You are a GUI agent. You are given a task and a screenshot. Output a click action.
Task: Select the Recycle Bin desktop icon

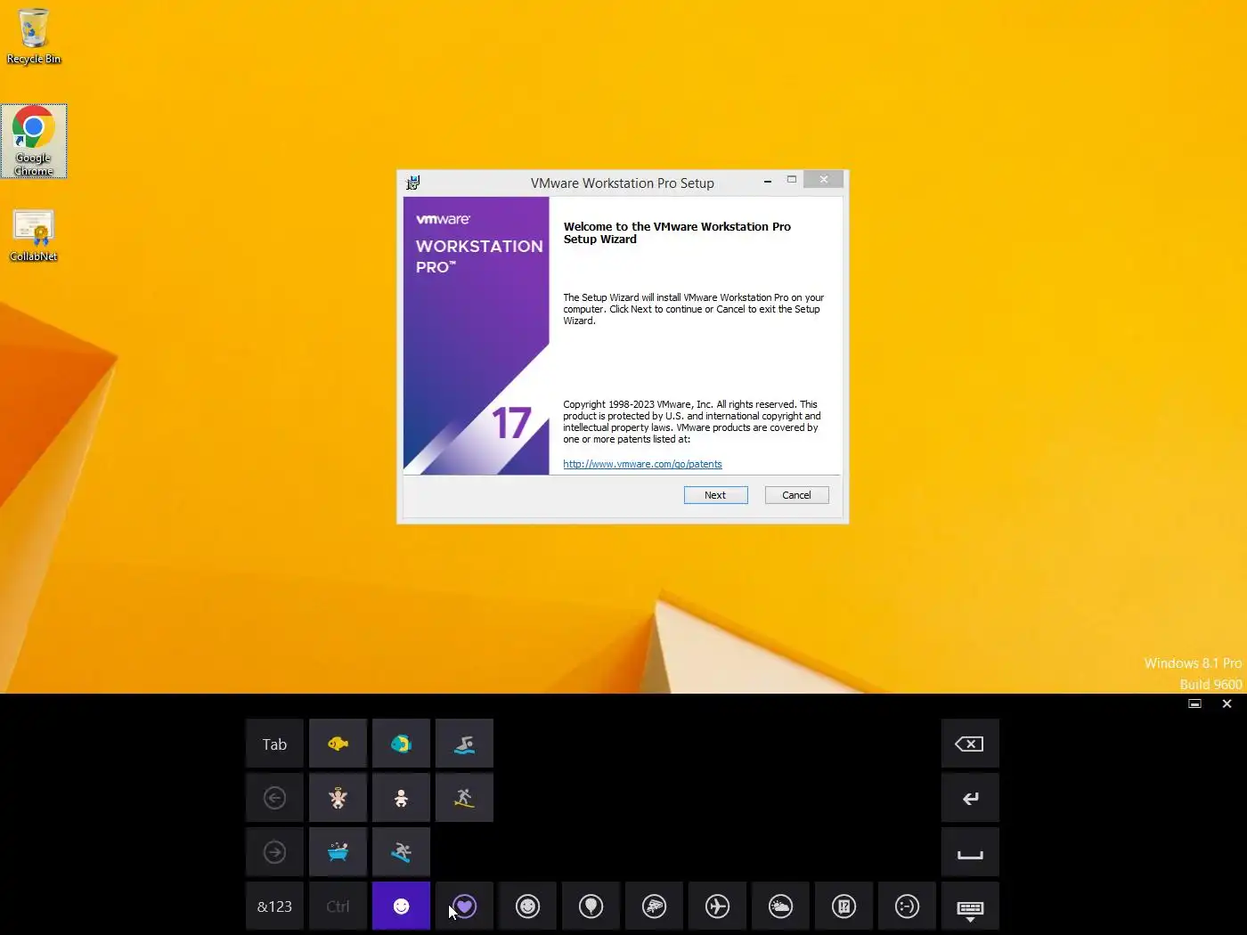(34, 37)
